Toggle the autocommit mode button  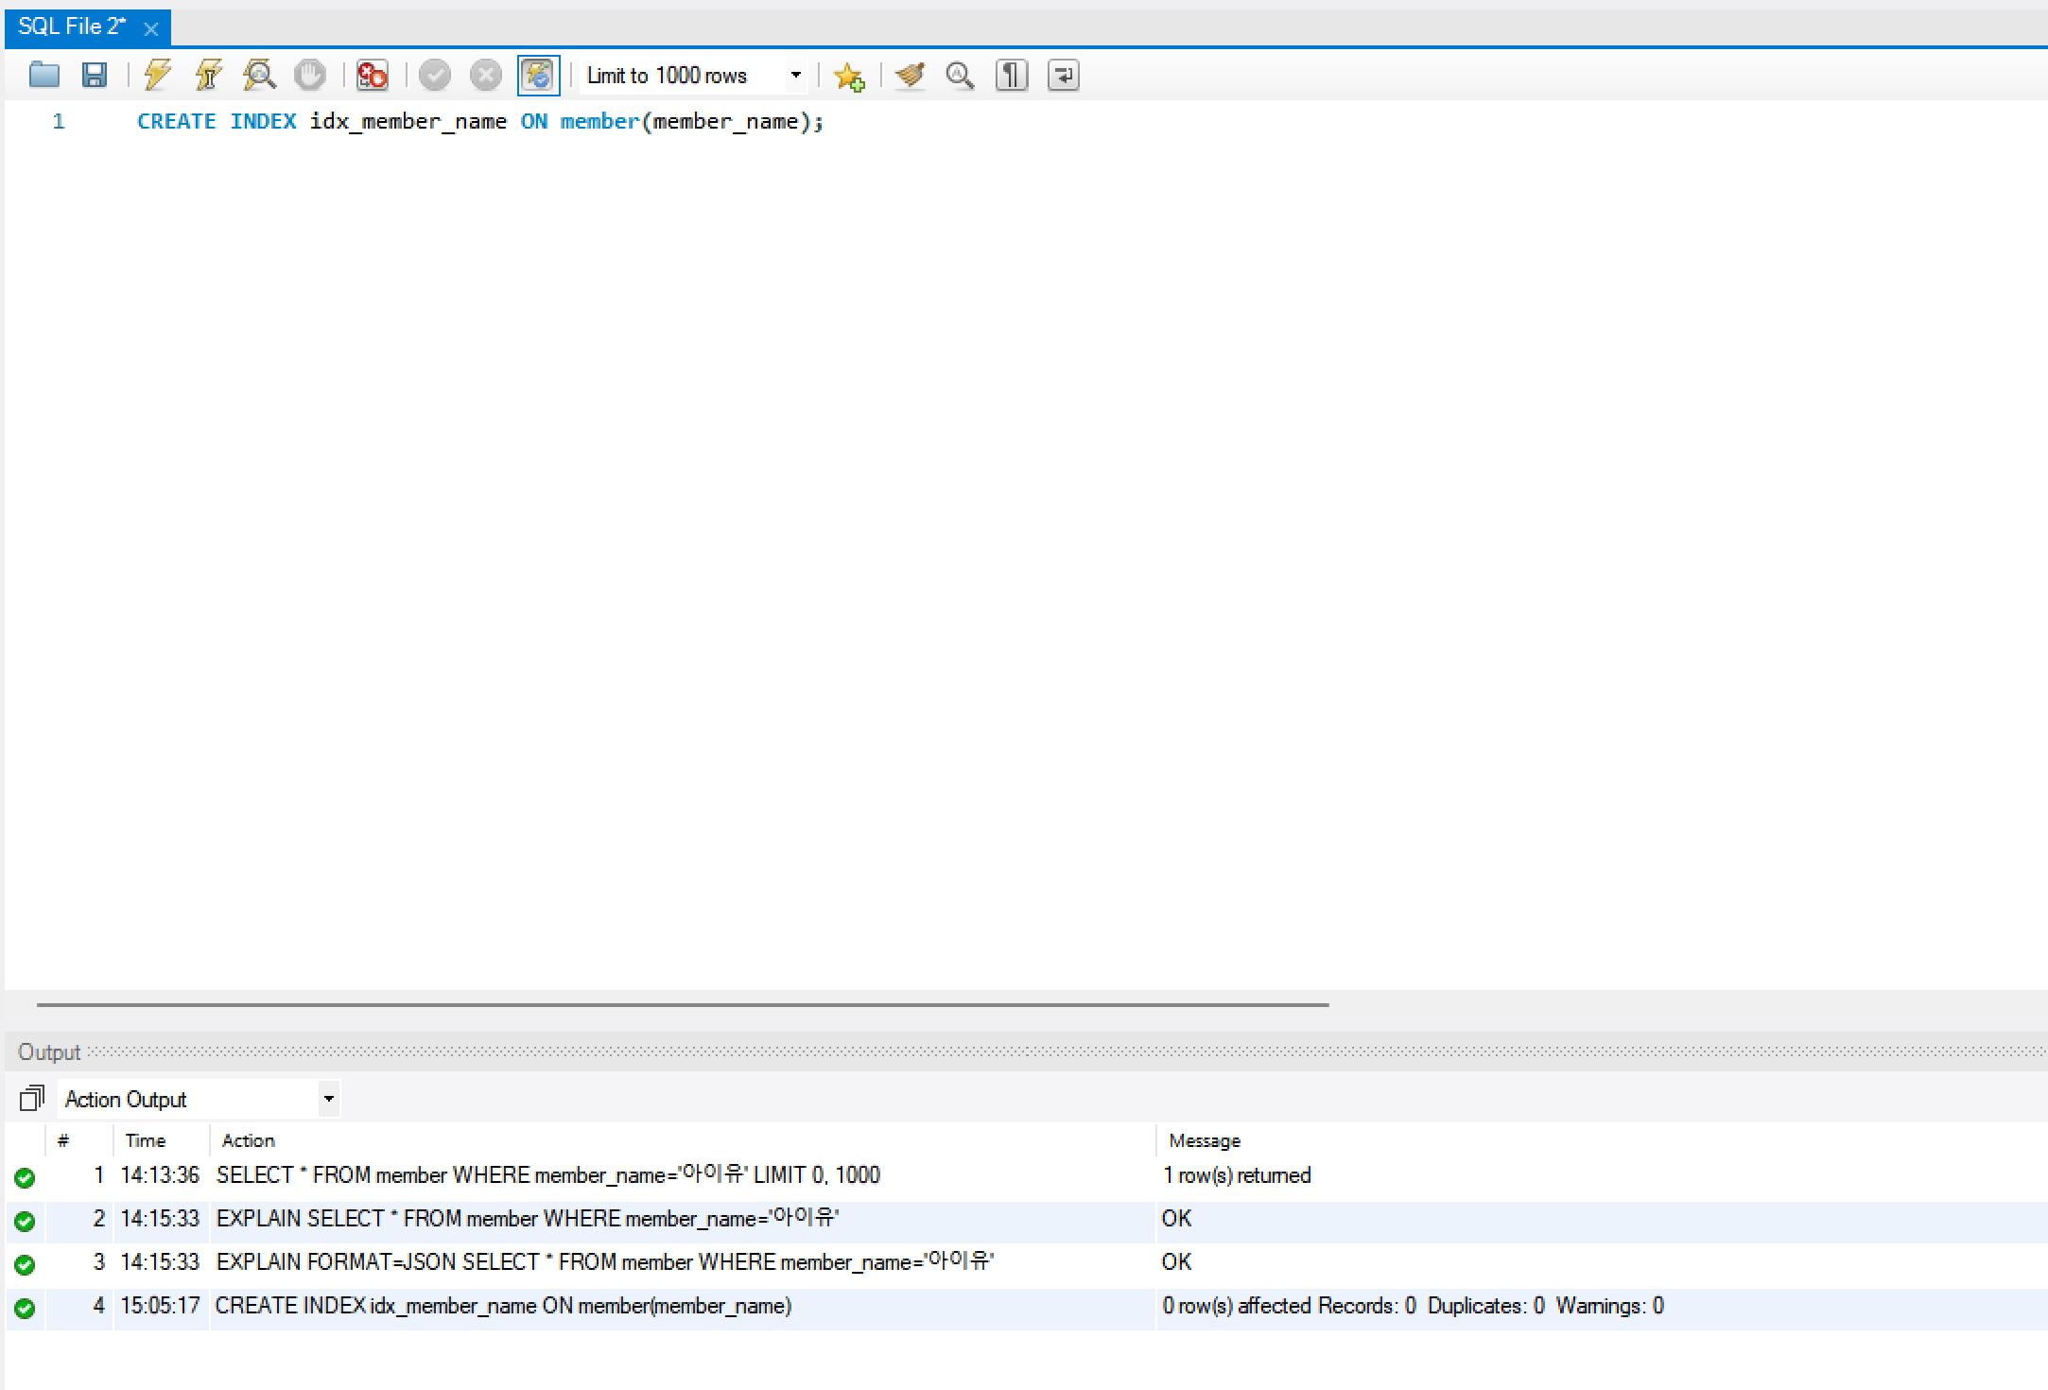click(538, 75)
